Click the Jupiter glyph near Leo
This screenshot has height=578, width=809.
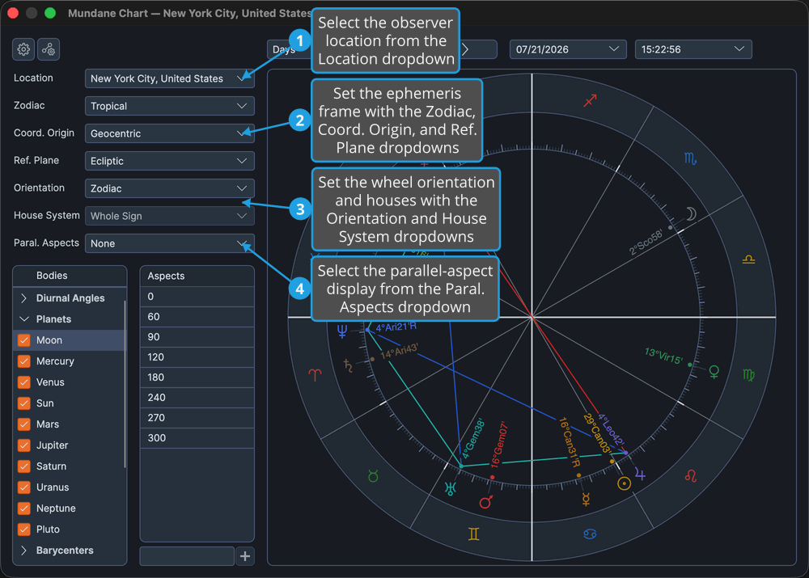640,474
